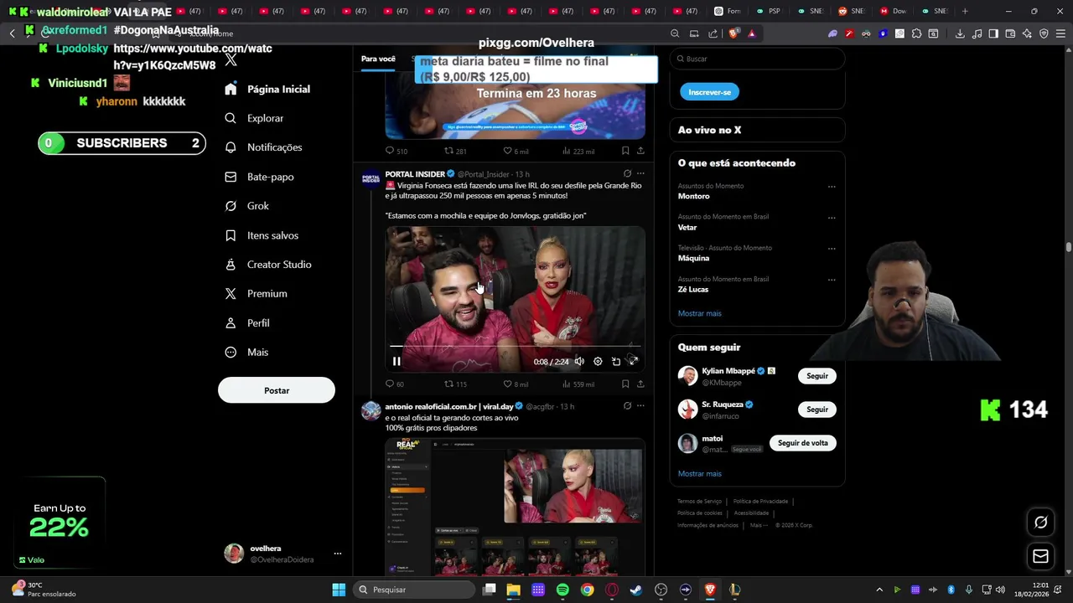Image resolution: width=1073 pixels, height=603 pixels.
Task: Open the Grok floating button
Action: tap(1040, 523)
